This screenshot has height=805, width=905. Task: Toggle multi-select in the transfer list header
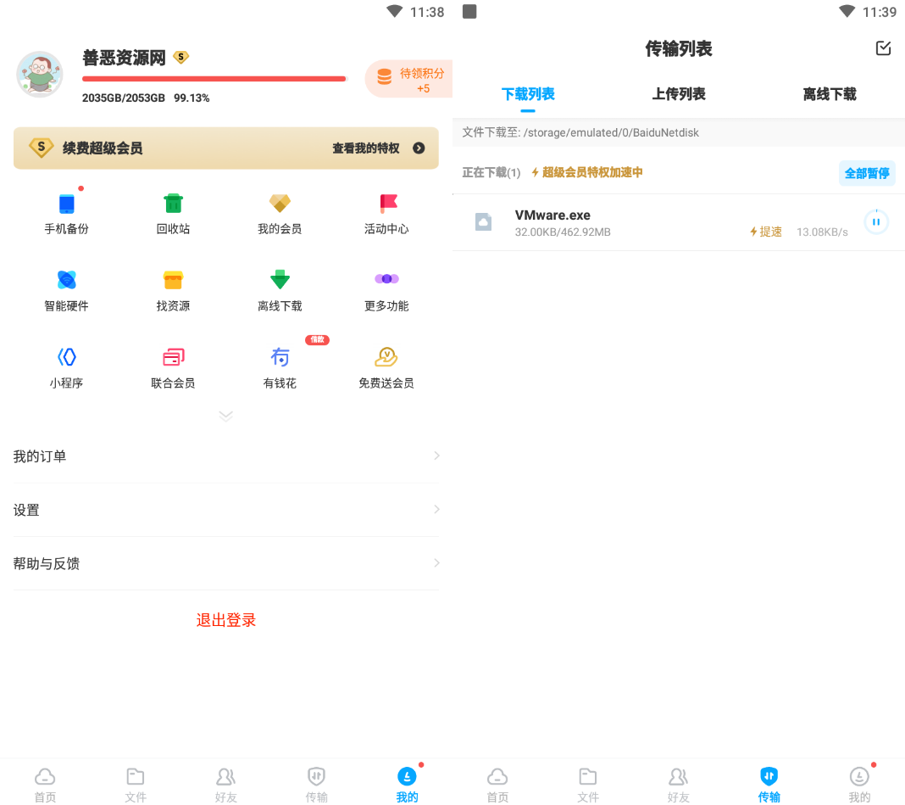pyautogui.click(x=883, y=48)
